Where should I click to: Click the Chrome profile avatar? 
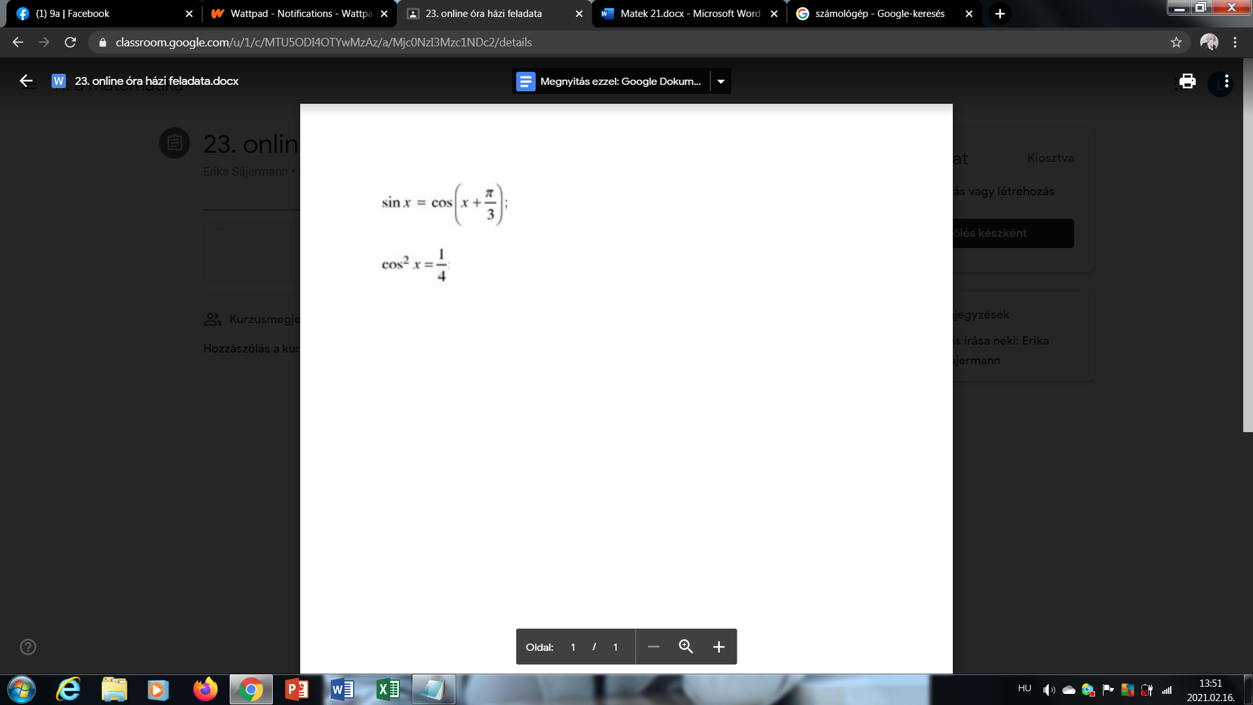(1209, 42)
